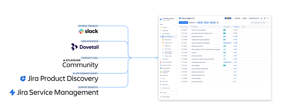Expand the Misc section
This screenshot has width=281, height=112.
pyautogui.click(x=161, y=78)
